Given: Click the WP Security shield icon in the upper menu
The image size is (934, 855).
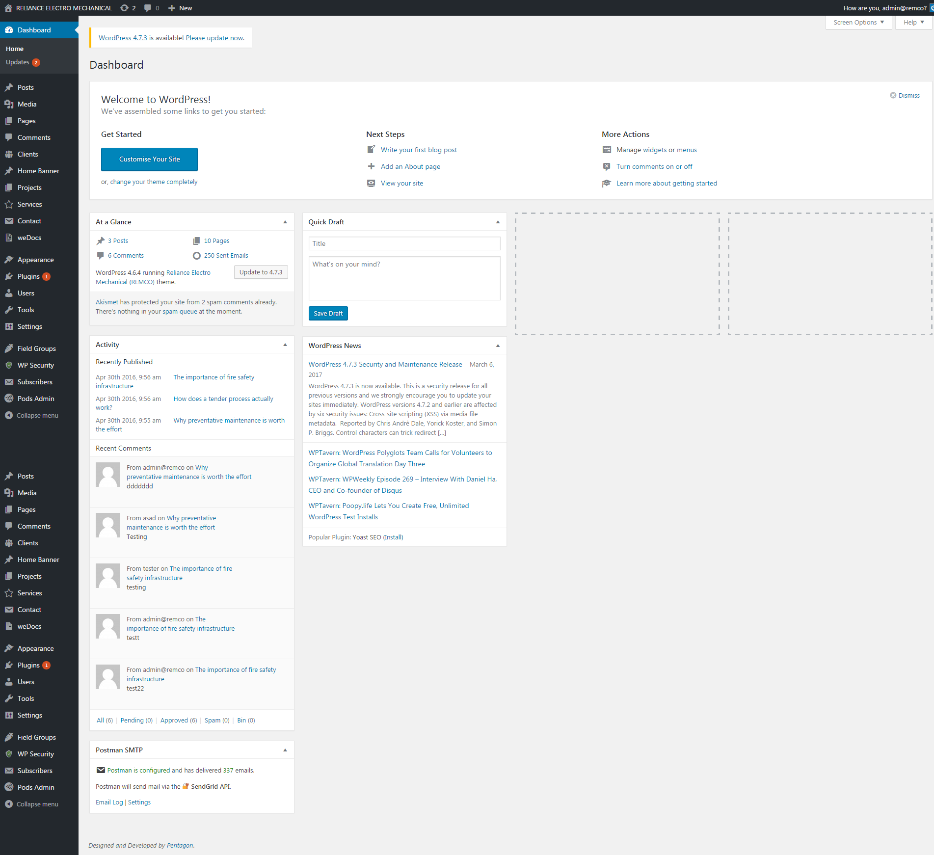Looking at the screenshot, I should (9, 365).
